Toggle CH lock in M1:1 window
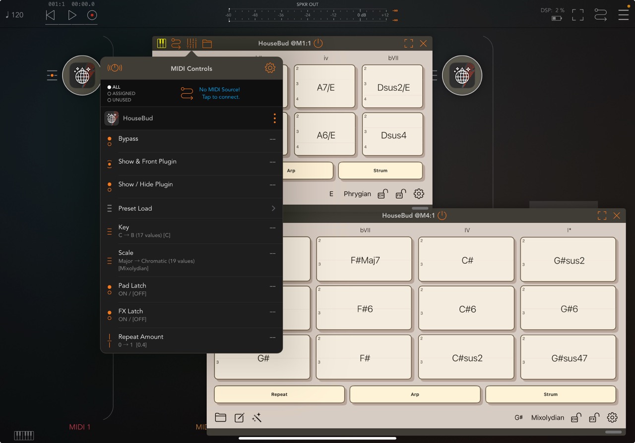The image size is (635, 443). click(382, 194)
